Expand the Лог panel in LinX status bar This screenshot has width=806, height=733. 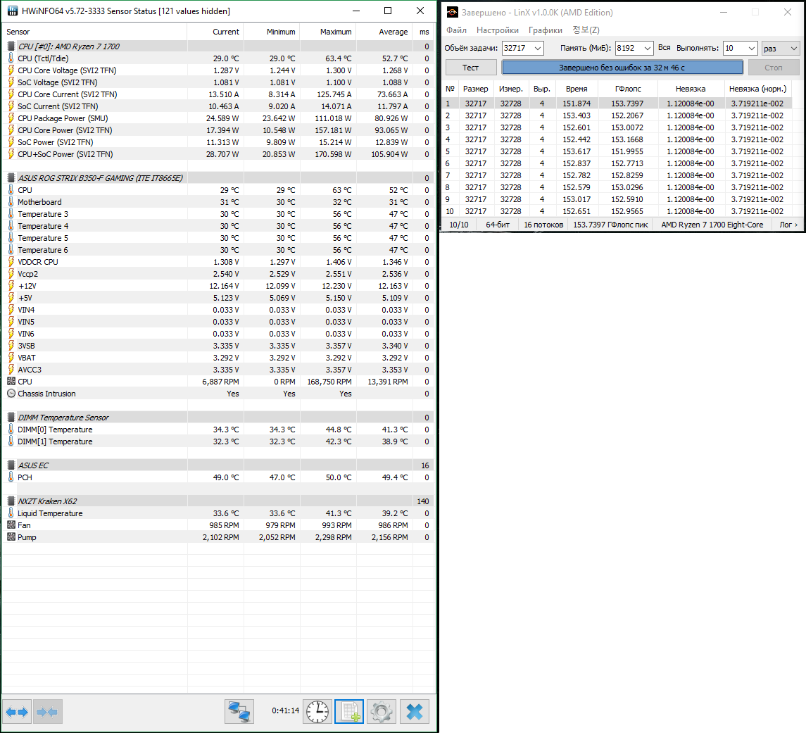788,225
